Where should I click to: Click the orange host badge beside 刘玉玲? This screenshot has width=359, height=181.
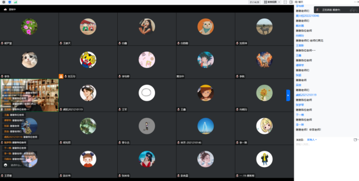61,76
